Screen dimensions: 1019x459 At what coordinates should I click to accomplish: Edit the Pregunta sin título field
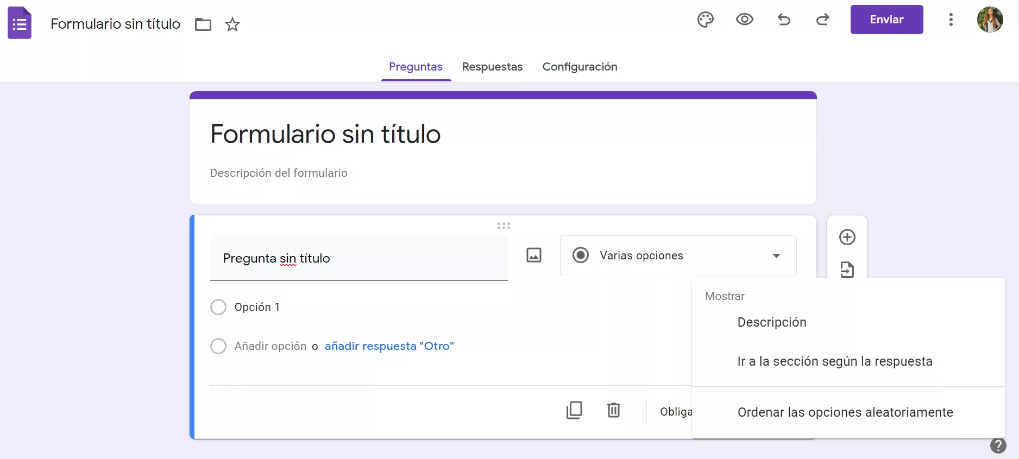tap(359, 258)
